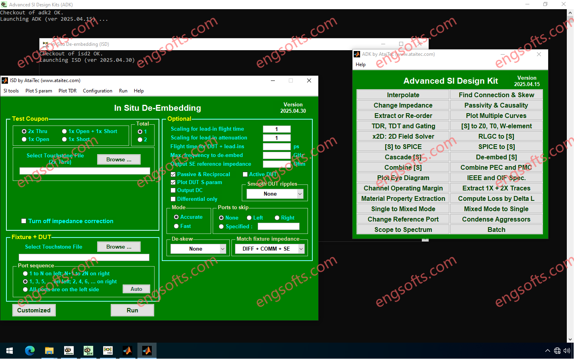Open the Windows Start menu
The height and width of the screenshot is (359, 574).
pos(10,351)
